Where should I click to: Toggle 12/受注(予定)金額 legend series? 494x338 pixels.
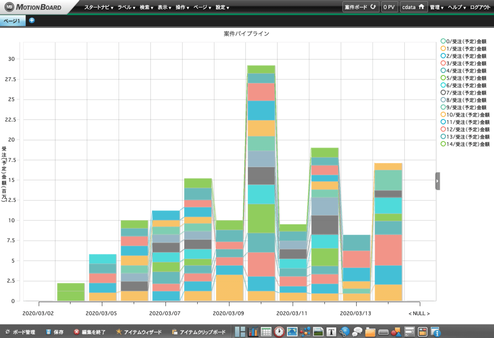point(465,129)
